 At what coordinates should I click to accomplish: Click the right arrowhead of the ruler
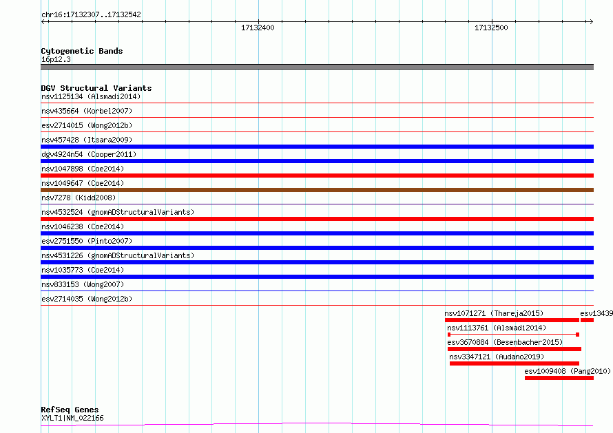[x=592, y=21]
